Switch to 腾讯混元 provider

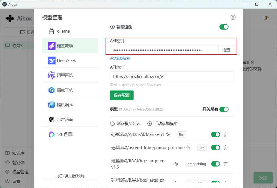70,105
